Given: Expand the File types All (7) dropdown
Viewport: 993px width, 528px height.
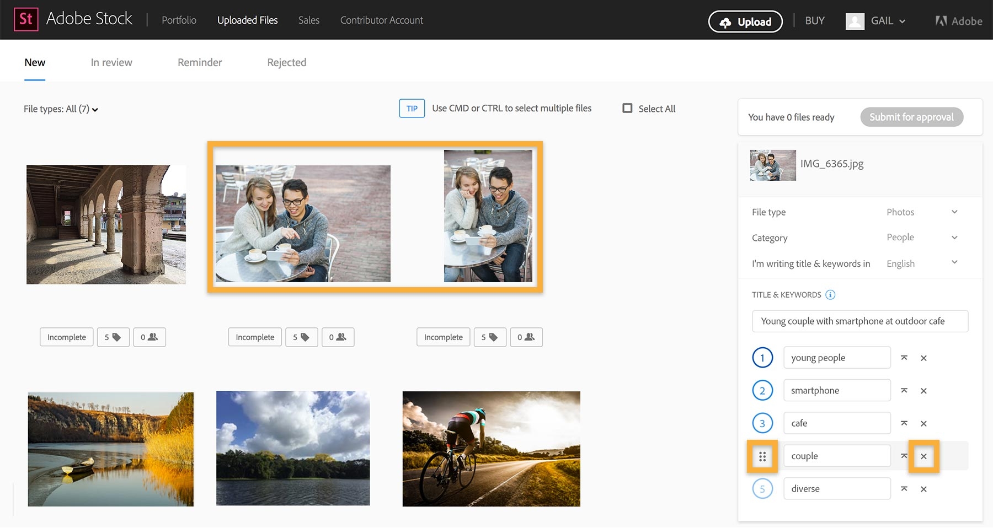Looking at the screenshot, I should 61,109.
